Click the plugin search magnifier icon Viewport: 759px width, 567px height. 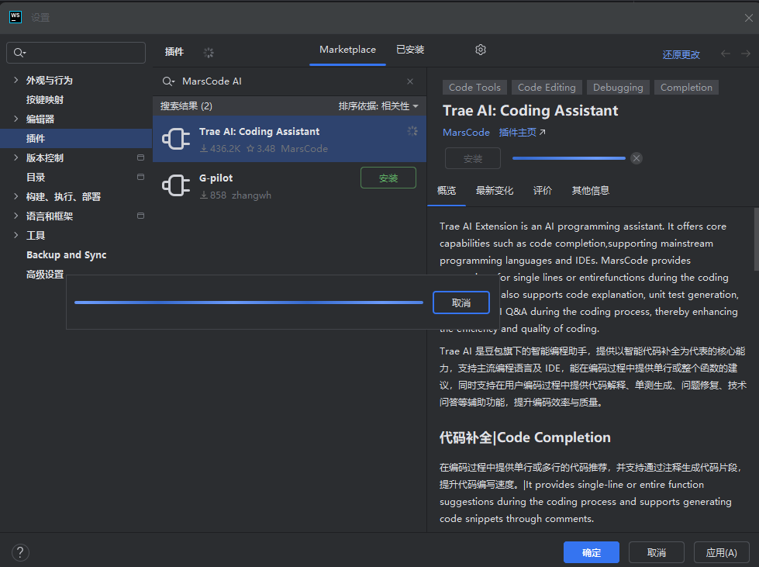point(168,81)
